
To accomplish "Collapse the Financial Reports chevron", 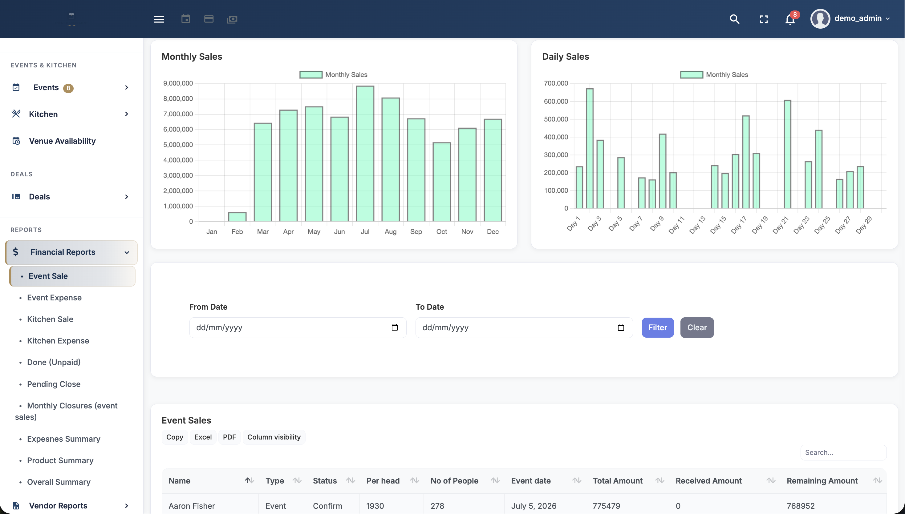I will pyautogui.click(x=127, y=252).
